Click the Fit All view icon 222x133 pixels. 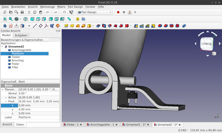point(5,19)
